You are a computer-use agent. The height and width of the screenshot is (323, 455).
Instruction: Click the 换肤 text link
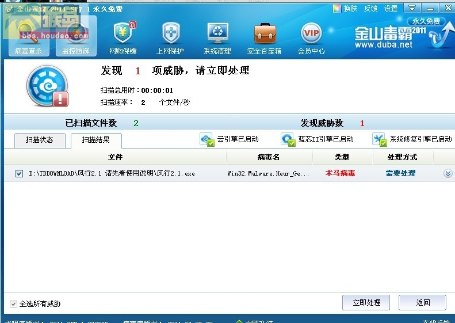coord(350,9)
